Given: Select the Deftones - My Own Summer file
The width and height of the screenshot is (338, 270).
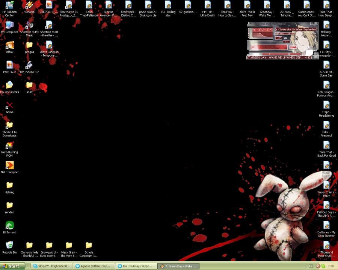Looking at the screenshot, I should click(326, 229).
